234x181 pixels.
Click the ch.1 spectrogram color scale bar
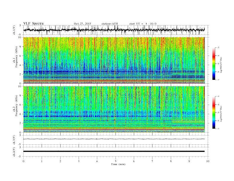click(x=214, y=64)
